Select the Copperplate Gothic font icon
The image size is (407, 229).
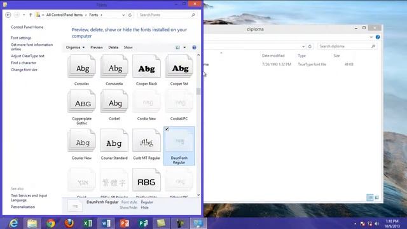82,101
